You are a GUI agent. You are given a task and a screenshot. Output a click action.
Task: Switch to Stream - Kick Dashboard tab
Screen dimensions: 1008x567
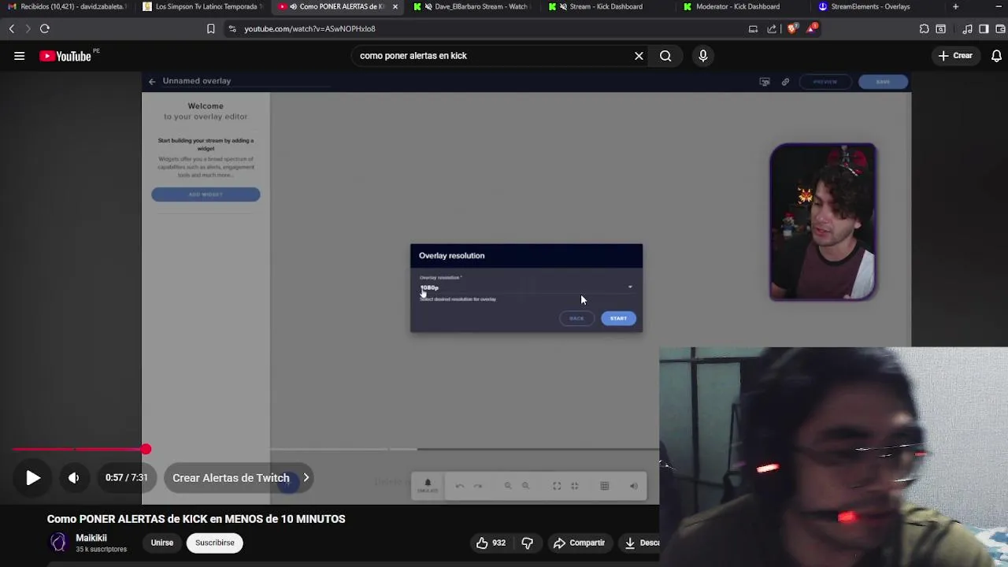pyautogui.click(x=606, y=6)
